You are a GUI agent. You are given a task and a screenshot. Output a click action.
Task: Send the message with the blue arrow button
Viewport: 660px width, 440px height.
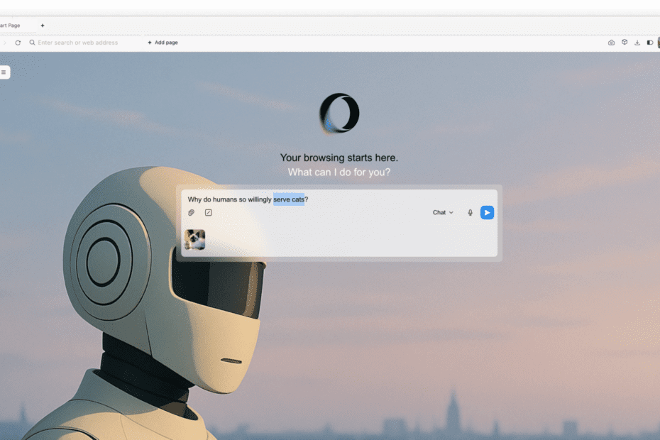pos(487,212)
